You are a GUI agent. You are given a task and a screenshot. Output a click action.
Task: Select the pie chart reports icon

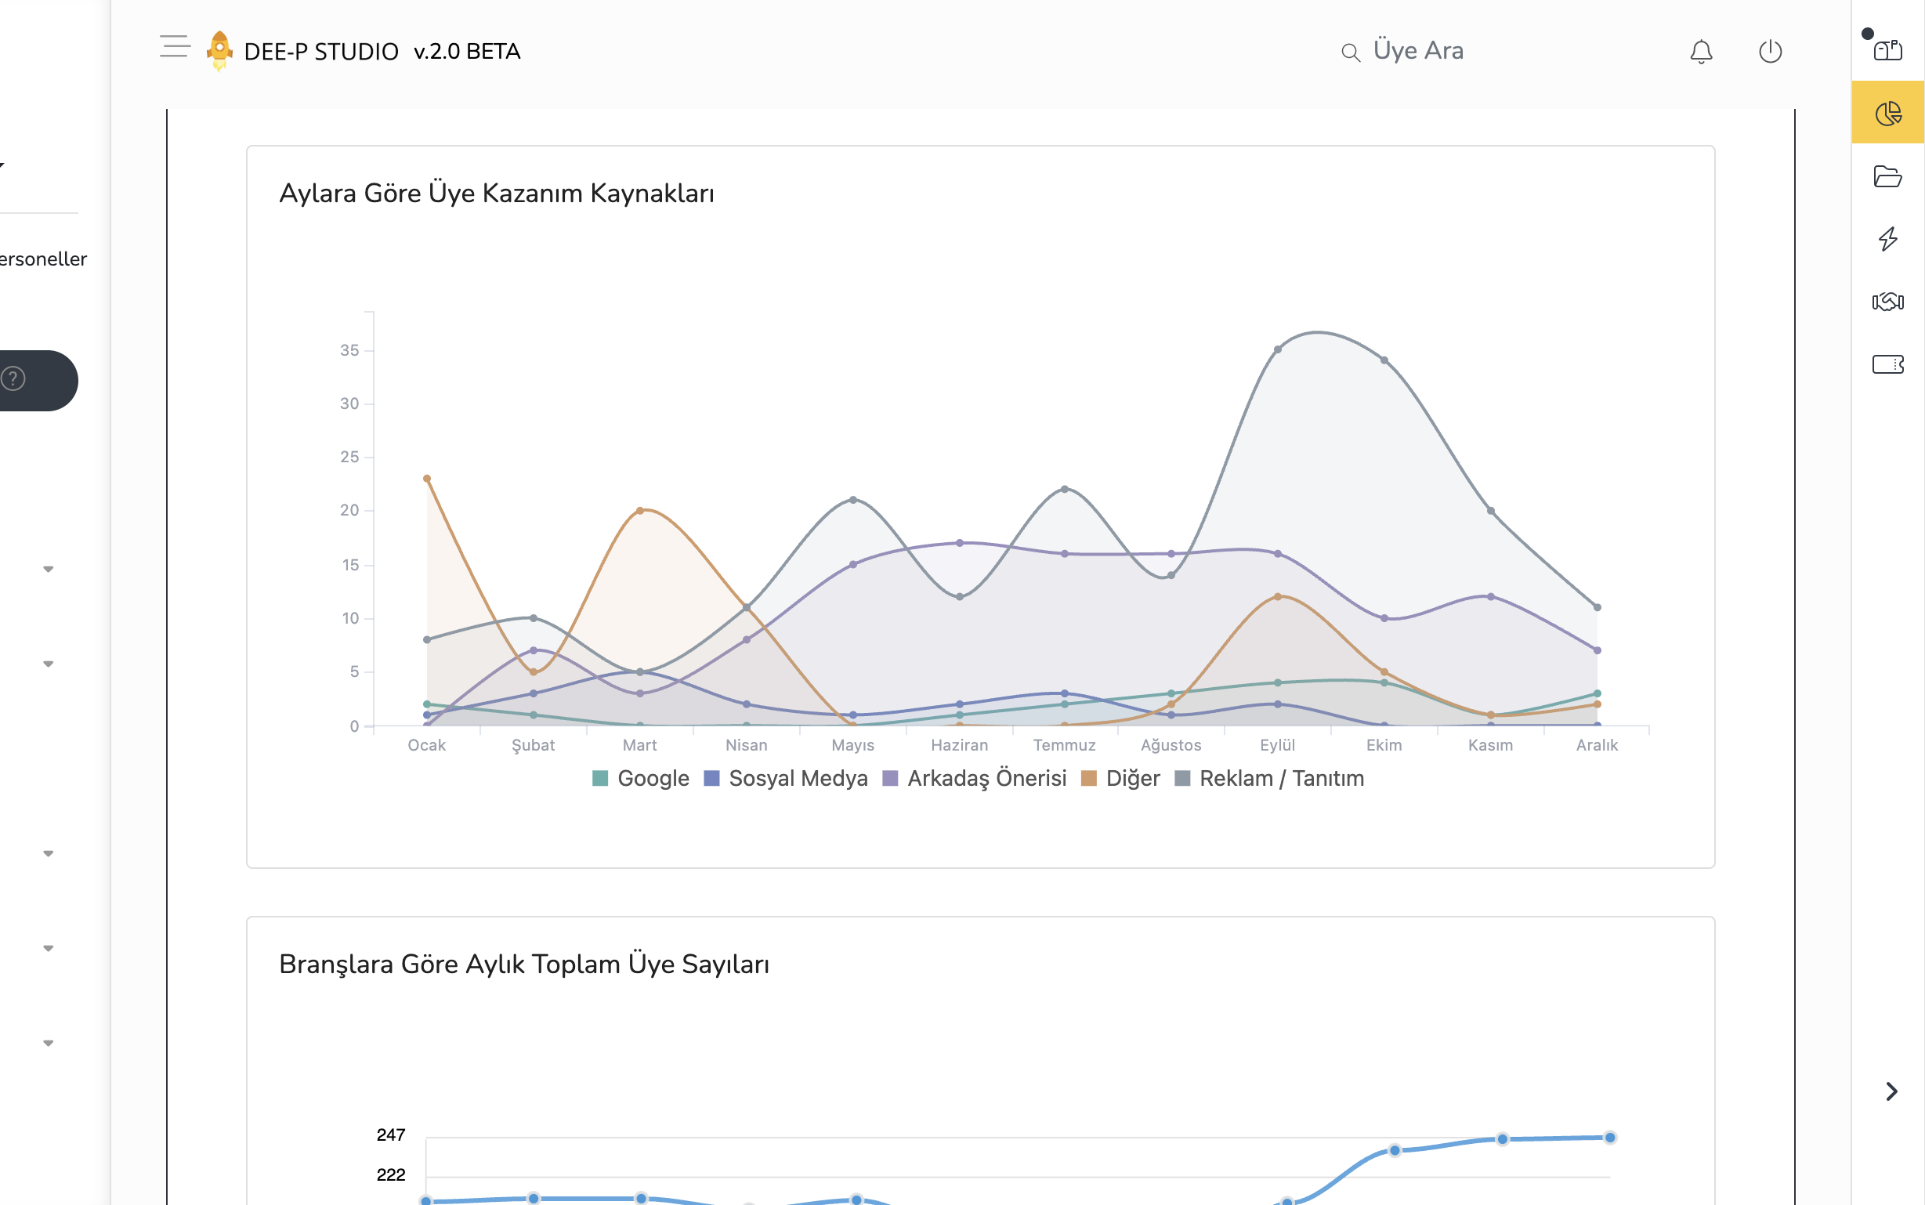click(x=1887, y=113)
